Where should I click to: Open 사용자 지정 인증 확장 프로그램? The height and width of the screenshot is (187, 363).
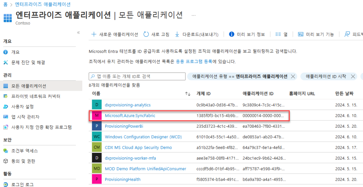pyautogui.click(x=41, y=127)
